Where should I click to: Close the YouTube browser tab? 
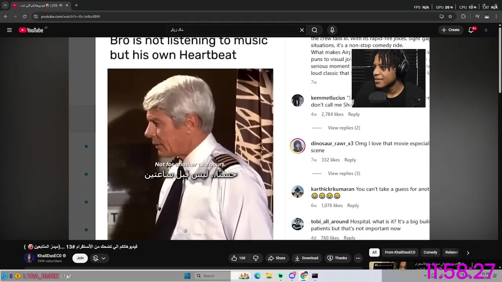[x=67, y=5]
